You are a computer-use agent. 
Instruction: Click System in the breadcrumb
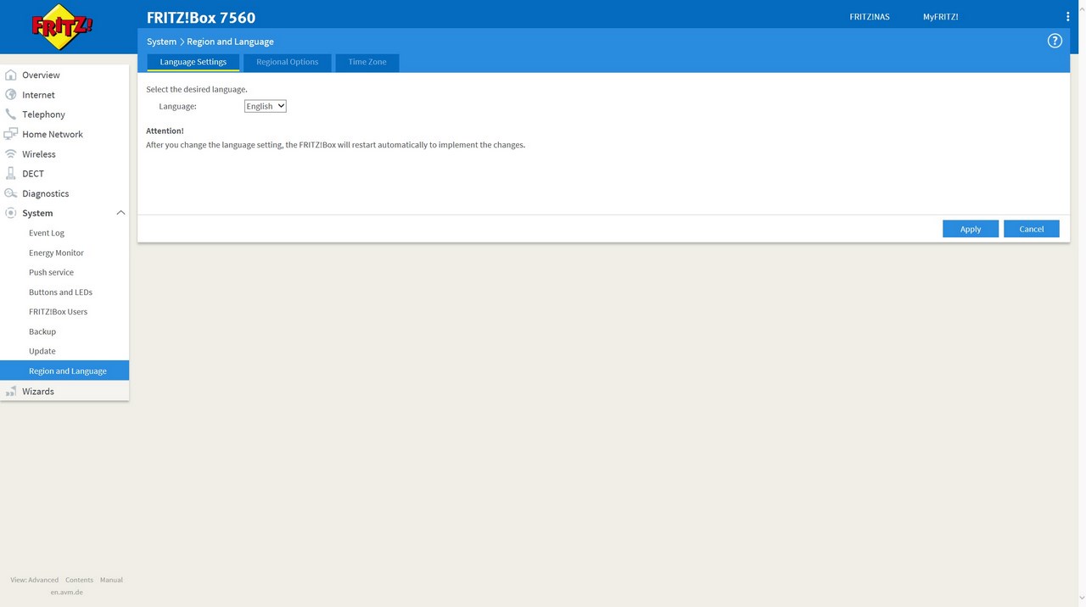tap(161, 42)
